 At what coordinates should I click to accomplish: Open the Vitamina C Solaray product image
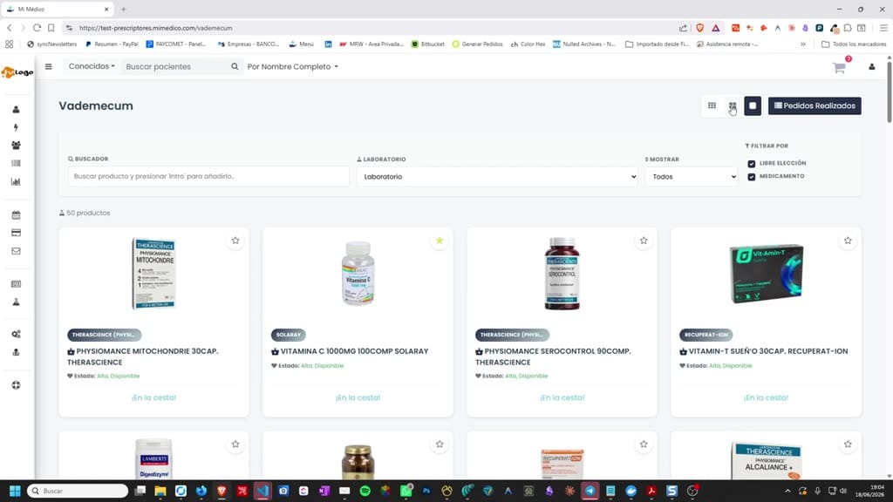358,274
